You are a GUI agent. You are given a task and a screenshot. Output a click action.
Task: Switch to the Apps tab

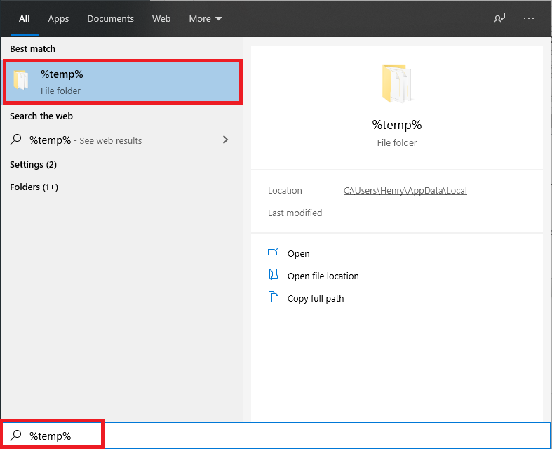58,19
